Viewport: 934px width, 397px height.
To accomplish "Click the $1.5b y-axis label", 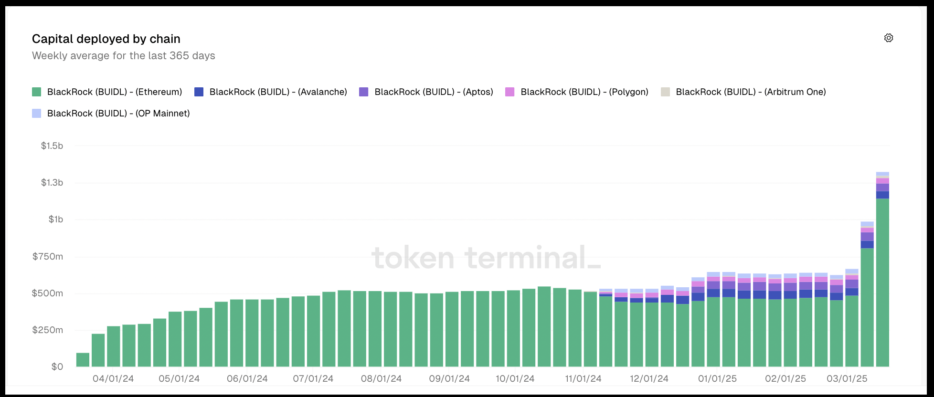I will tap(52, 146).
